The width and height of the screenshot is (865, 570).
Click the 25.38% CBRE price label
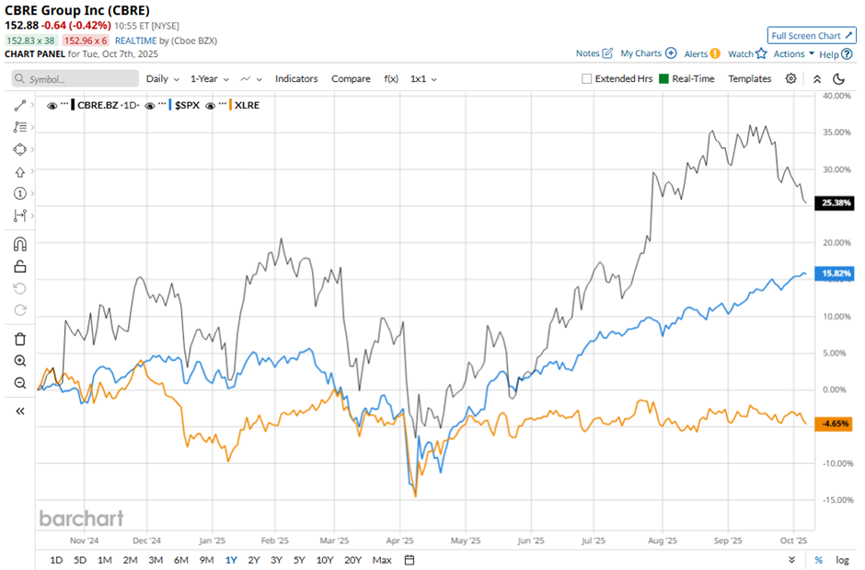pos(835,203)
